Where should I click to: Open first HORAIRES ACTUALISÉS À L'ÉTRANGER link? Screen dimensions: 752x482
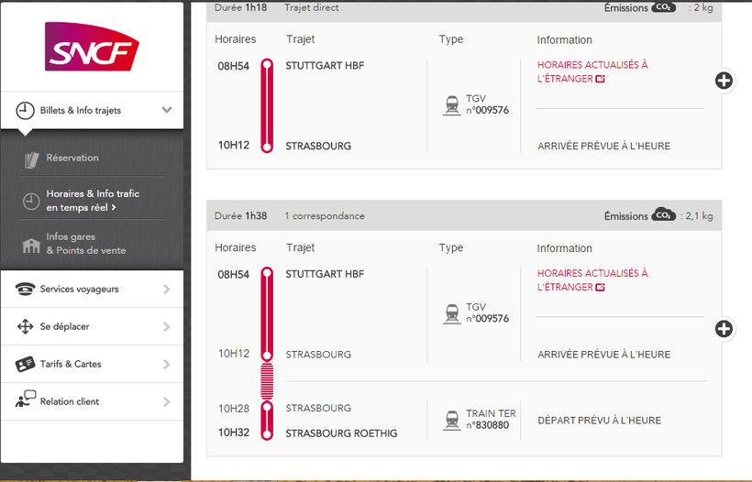pos(592,71)
